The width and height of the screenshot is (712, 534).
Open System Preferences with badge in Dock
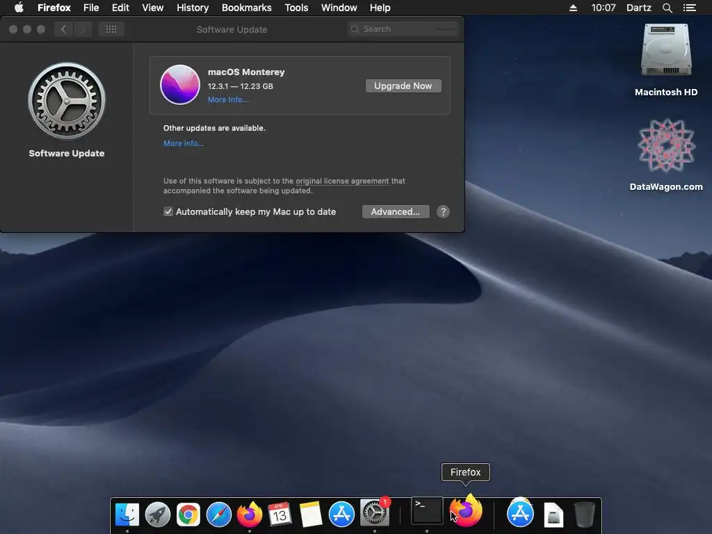tap(375, 512)
